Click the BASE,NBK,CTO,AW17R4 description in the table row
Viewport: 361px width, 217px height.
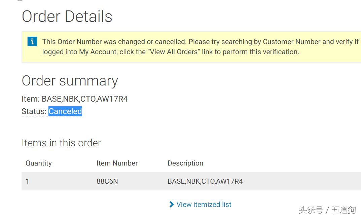(x=205, y=181)
